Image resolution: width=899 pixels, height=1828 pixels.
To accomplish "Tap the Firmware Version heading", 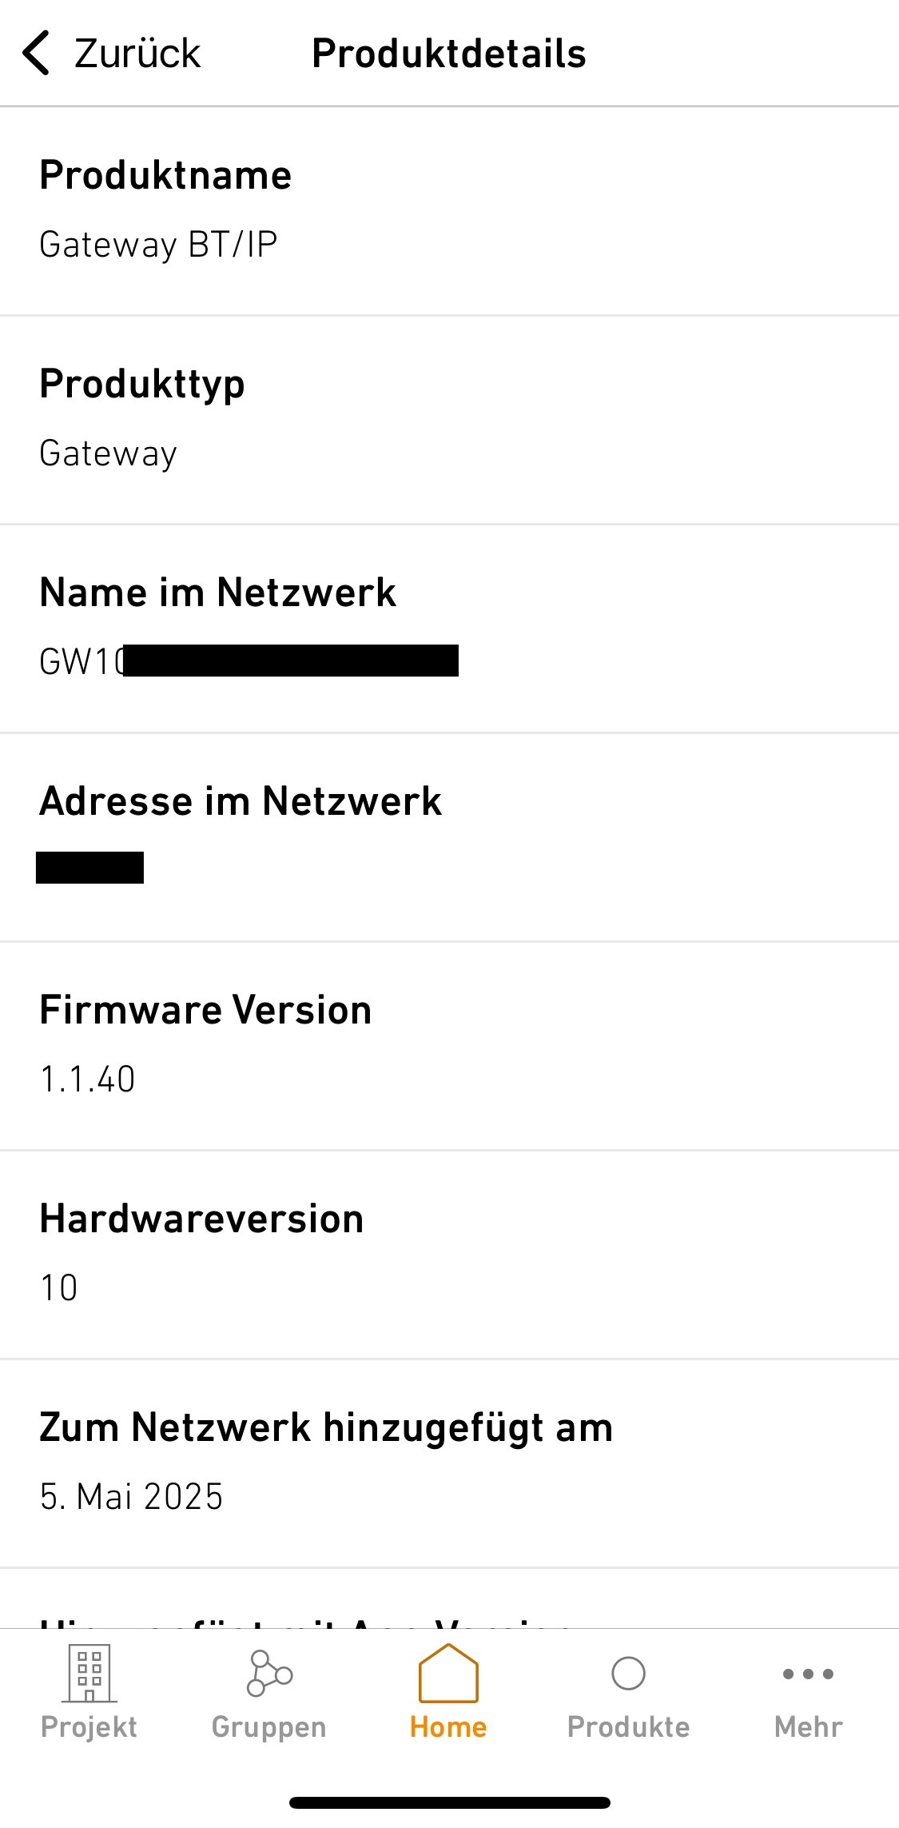I will tap(205, 1010).
